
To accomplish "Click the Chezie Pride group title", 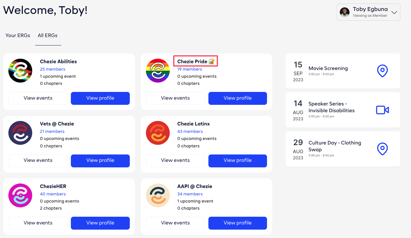I will coord(192,62).
